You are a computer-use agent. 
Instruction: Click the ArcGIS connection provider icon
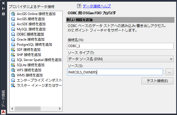coord(13,19)
